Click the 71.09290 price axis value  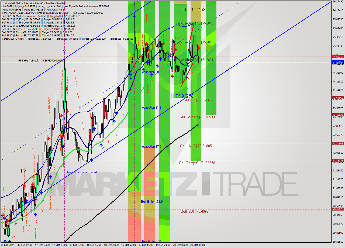click(x=338, y=188)
